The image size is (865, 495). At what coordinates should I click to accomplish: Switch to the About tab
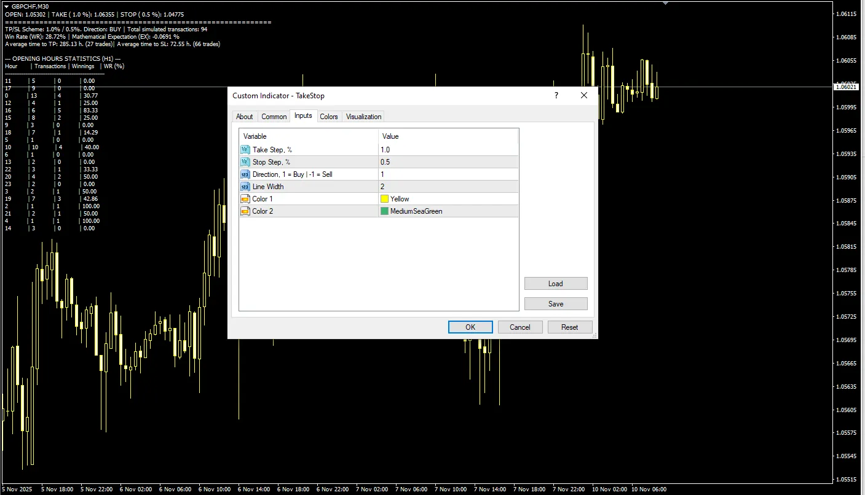(x=245, y=117)
